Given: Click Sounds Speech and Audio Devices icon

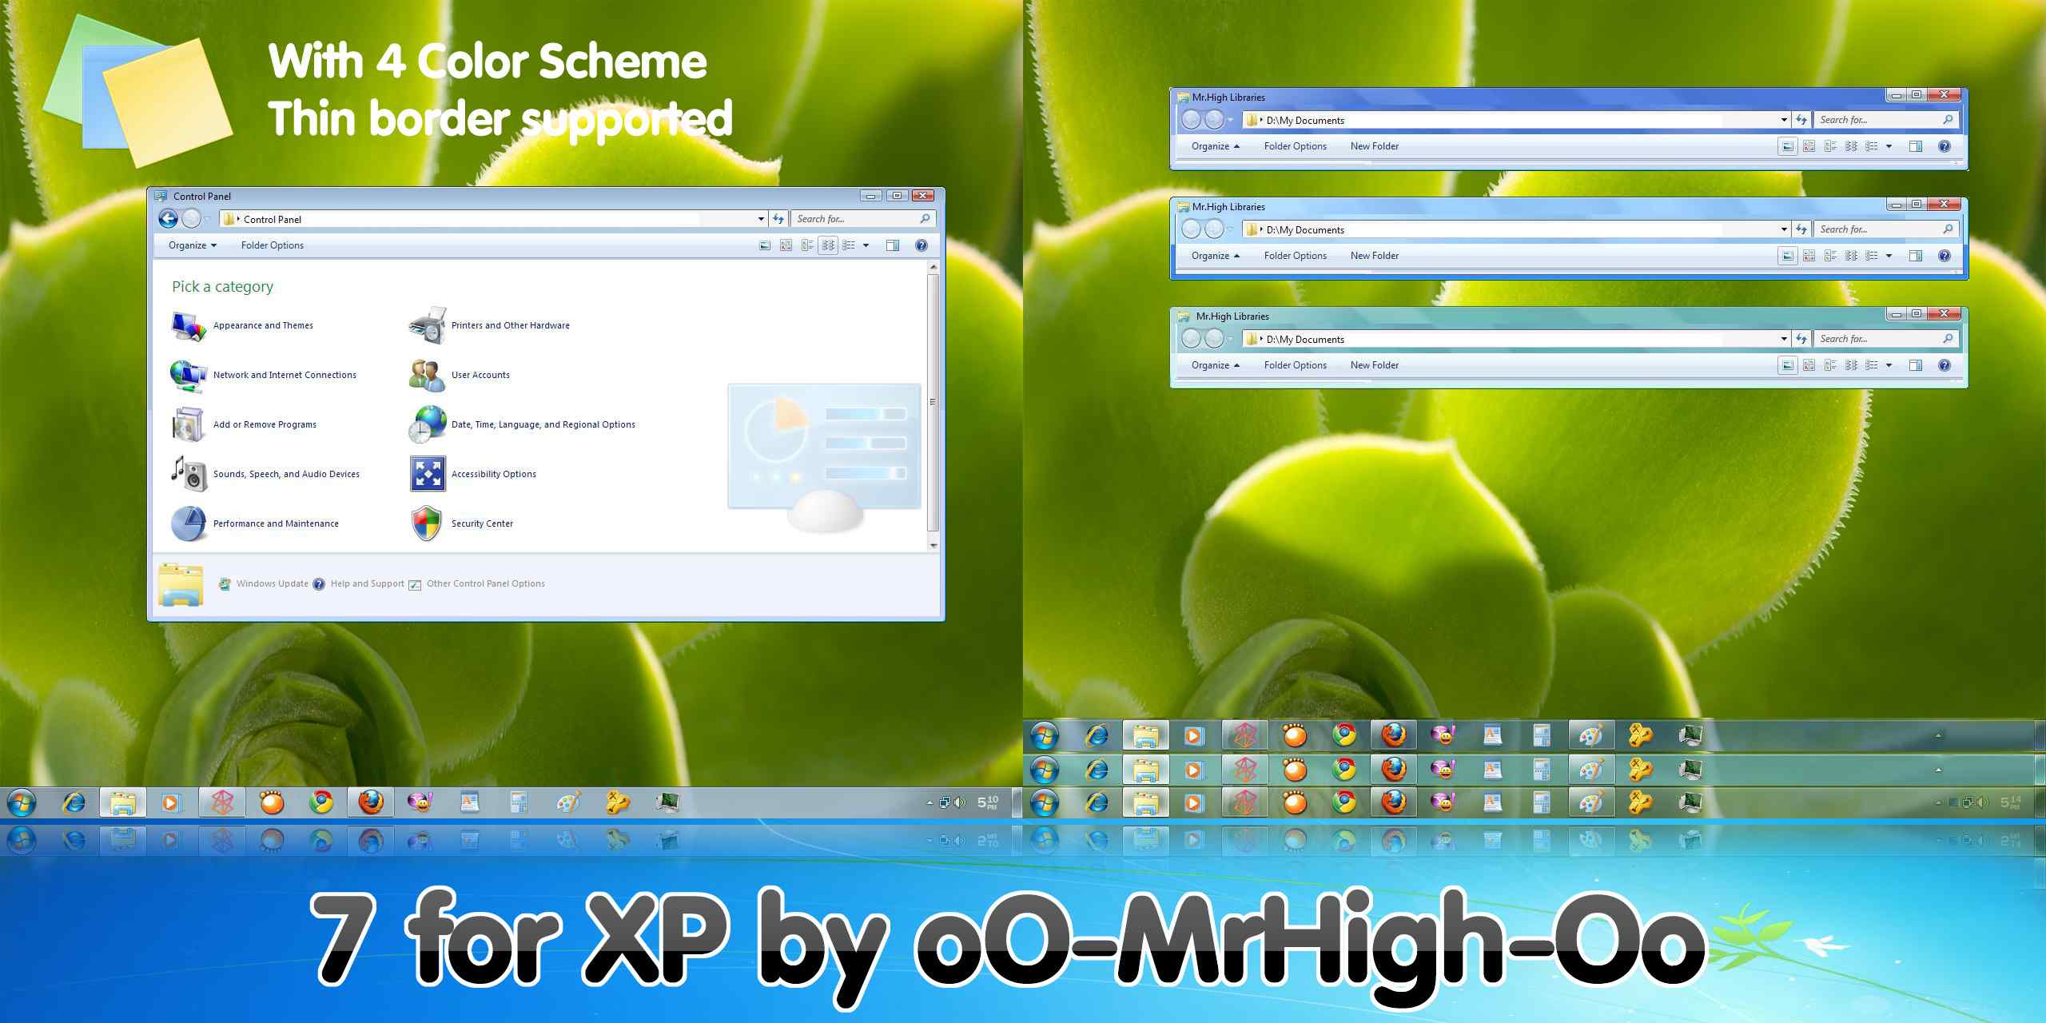Looking at the screenshot, I should 186,474.
